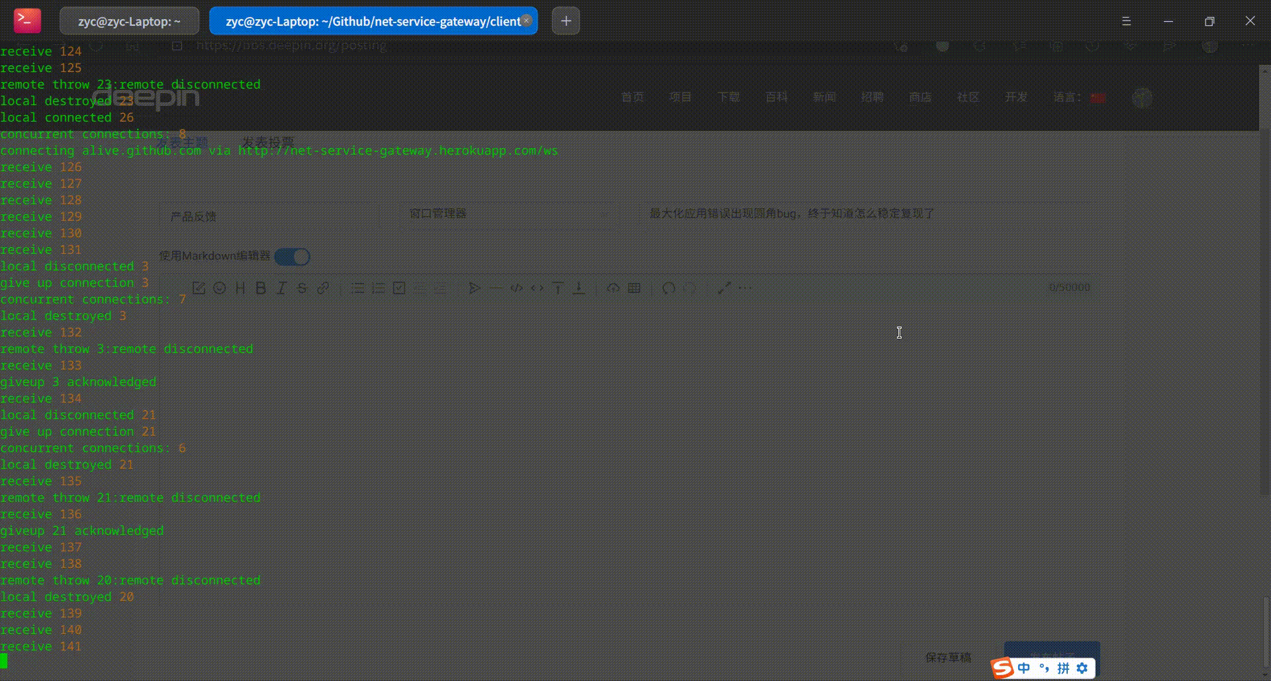The width and height of the screenshot is (1271, 681).
Task: Disable the 使用Markdown编辑器 switch
Action: coord(292,257)
